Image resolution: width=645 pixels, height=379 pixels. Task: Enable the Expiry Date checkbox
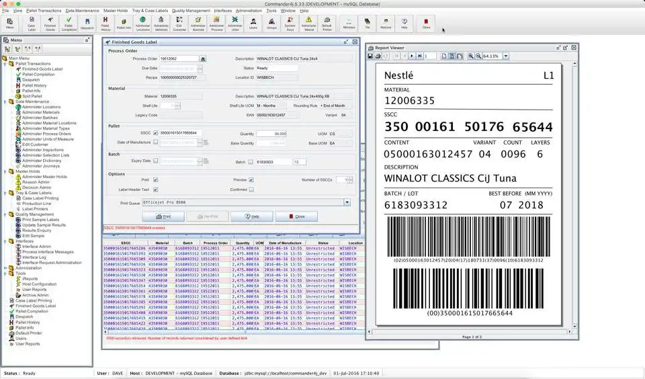coord(155,161)
